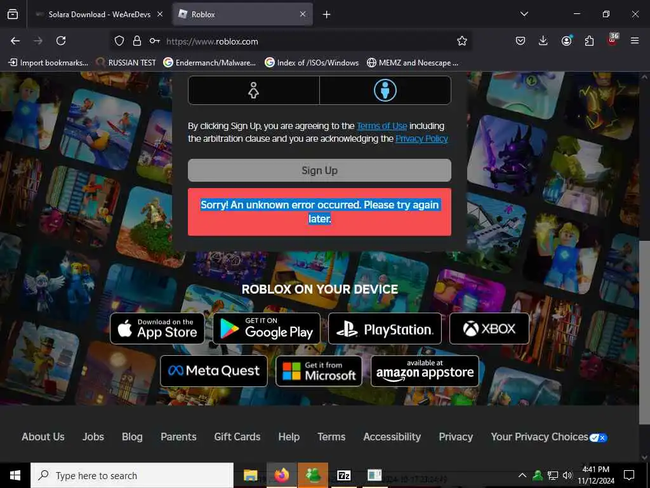Click the volume speaker tray icon

click(x=567, y=475)
